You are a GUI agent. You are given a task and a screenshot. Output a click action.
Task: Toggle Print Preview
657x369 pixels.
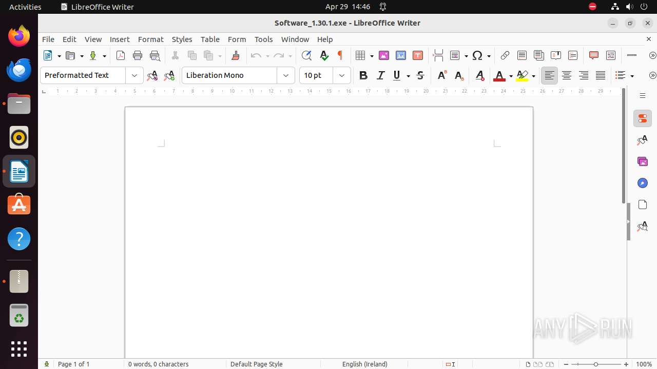coord(154,55)
